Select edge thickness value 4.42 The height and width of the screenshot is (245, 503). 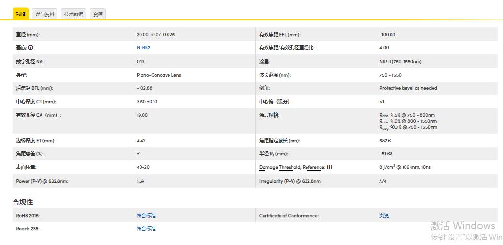(x=141, y=140)
